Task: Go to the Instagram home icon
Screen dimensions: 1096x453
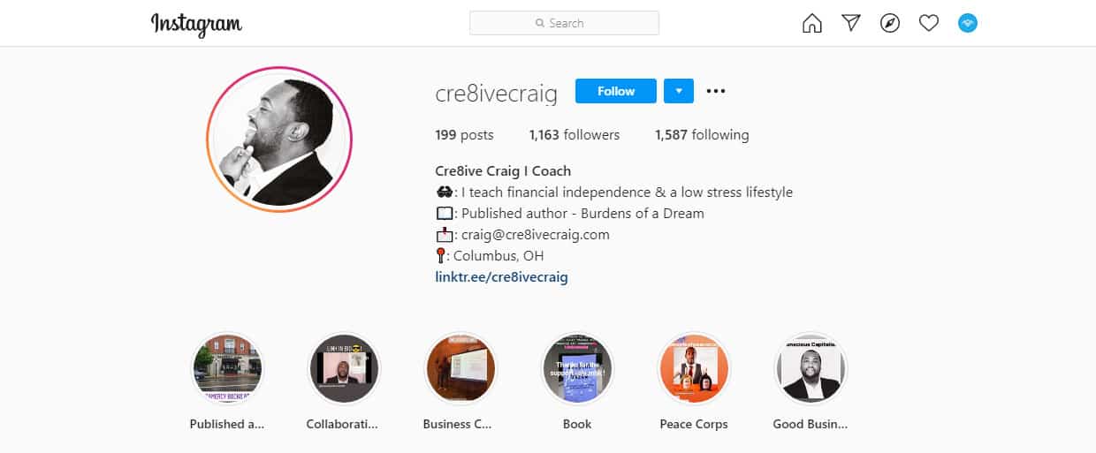Action: [x=811, y=24]
